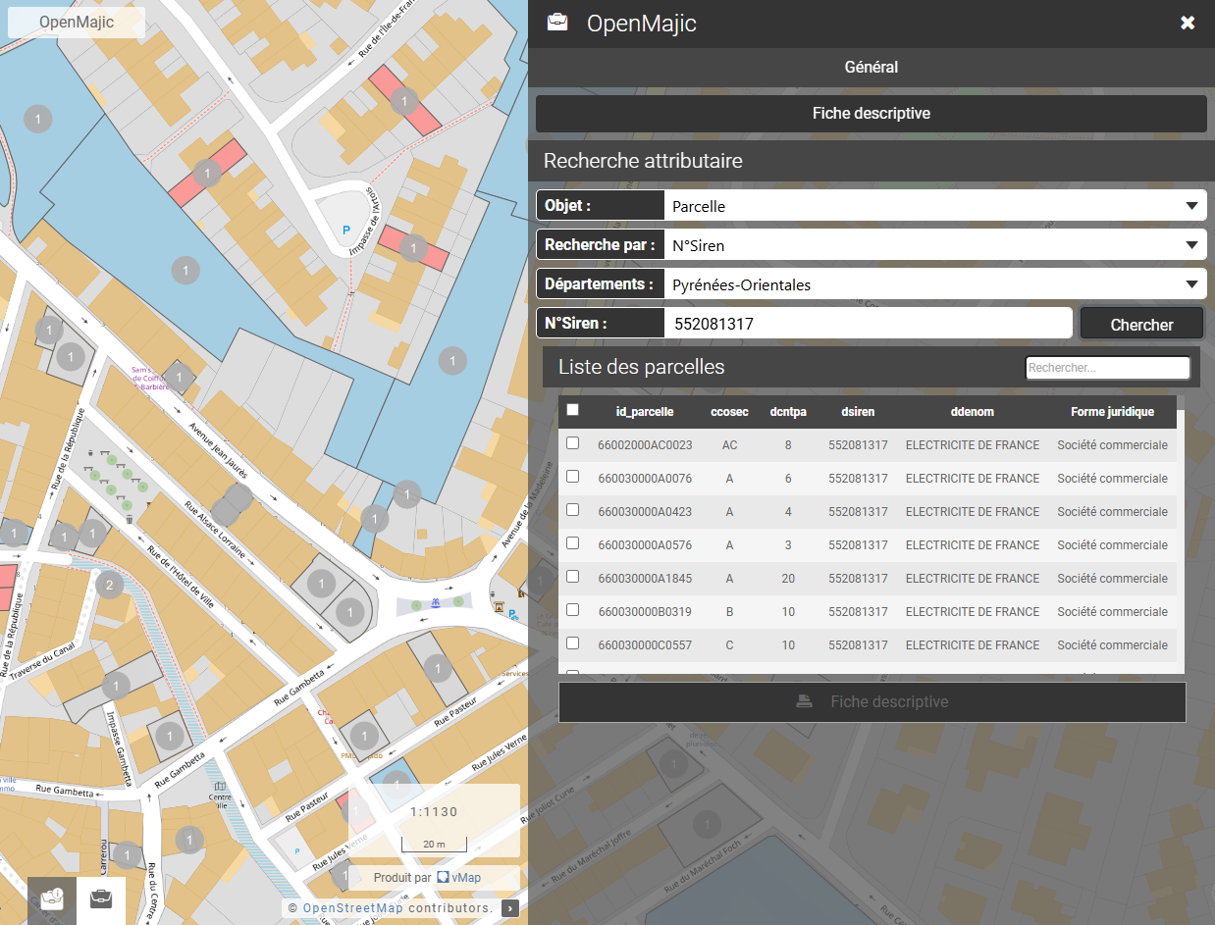Click the Rue Alsace Lorraine street label
1215x925 pixels.
click(214, 530)
